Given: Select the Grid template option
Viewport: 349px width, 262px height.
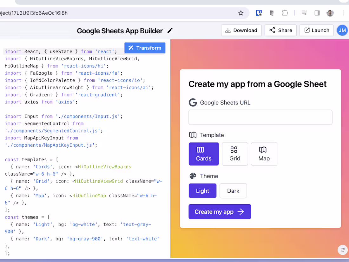Looking at the screenshot, I should pos(235,154).
